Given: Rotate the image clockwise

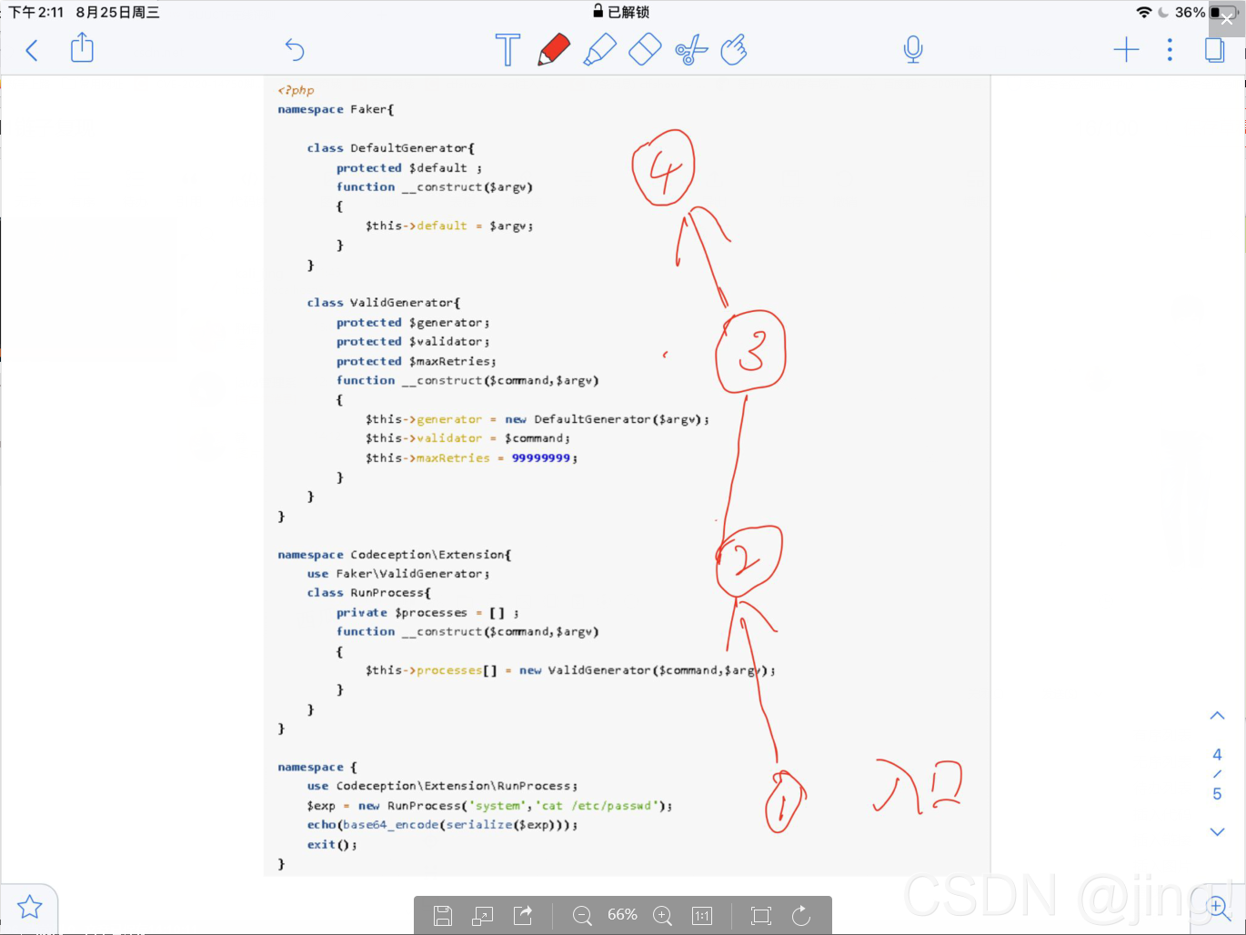Looking at the screenshot, I should point(801,915).
